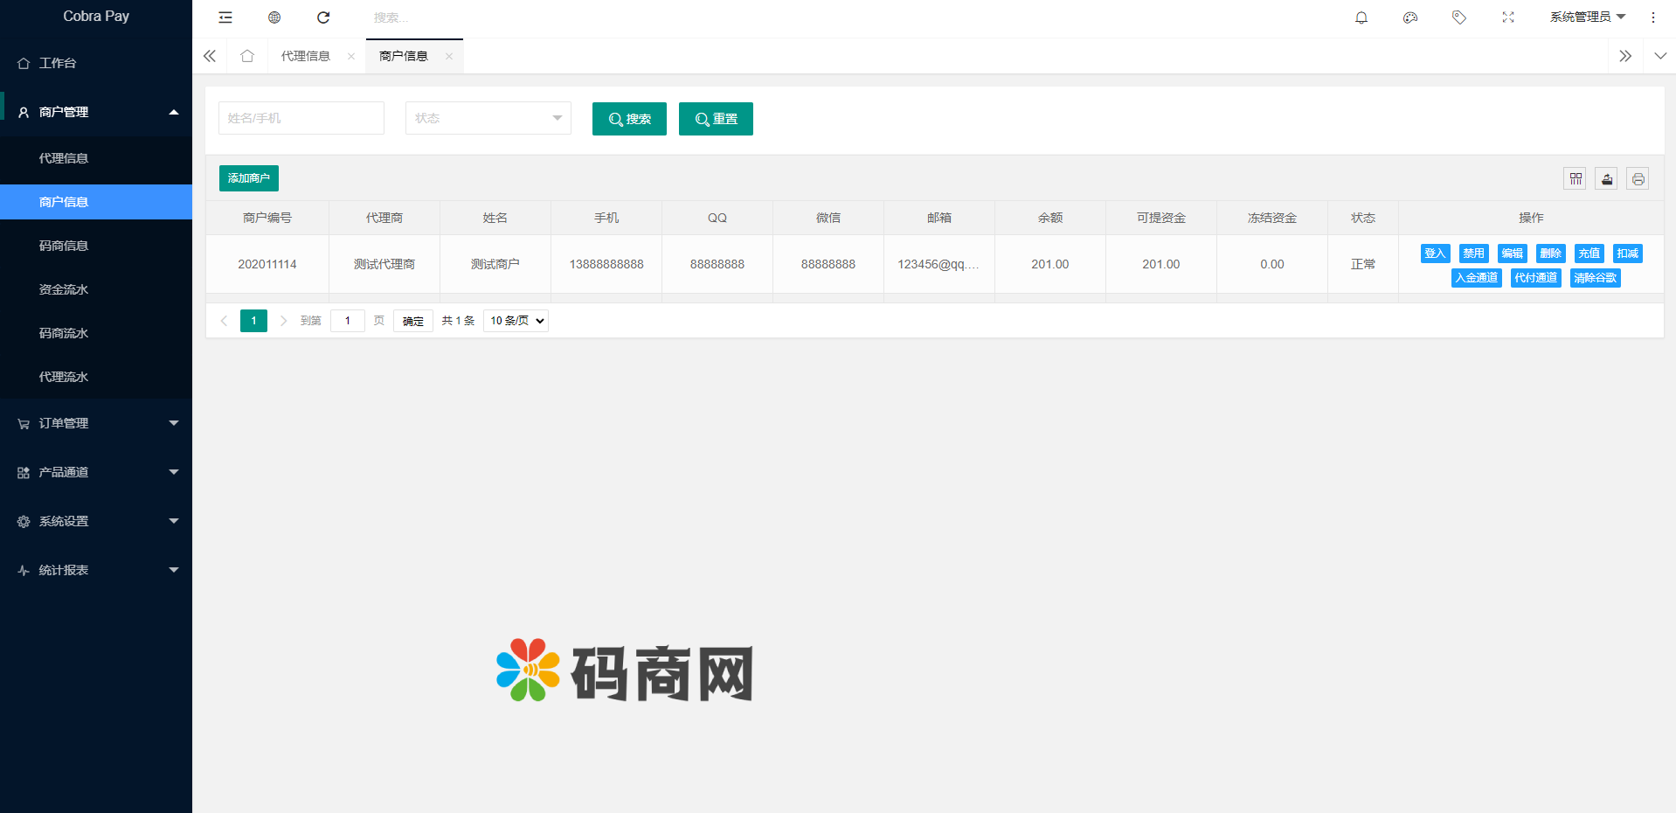Screen dimensions: 1676x813
Task: Click the 禁用 button for 测试商户
Action: [1473, 254]
